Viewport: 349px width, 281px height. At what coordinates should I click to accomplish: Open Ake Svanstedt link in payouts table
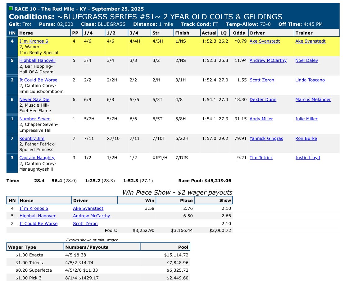click(x=88, y=208)
